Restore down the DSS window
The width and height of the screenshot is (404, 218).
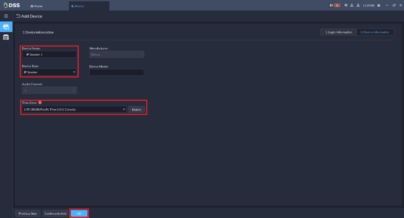click(394, 5)
